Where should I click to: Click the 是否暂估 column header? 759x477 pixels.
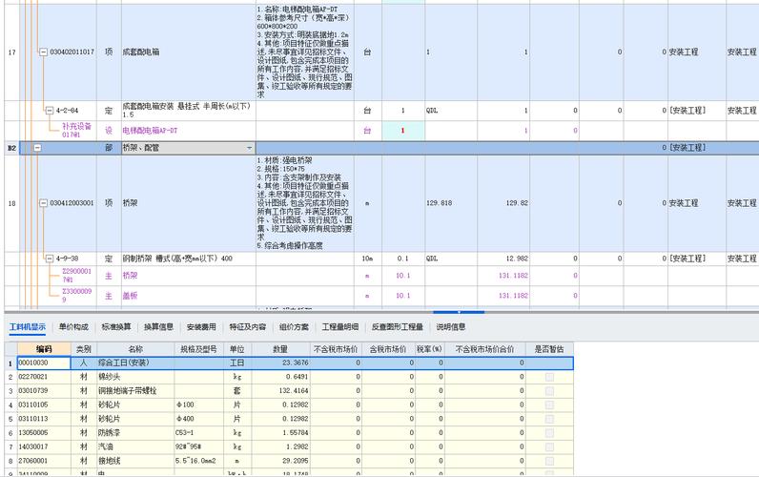point(549,349)
